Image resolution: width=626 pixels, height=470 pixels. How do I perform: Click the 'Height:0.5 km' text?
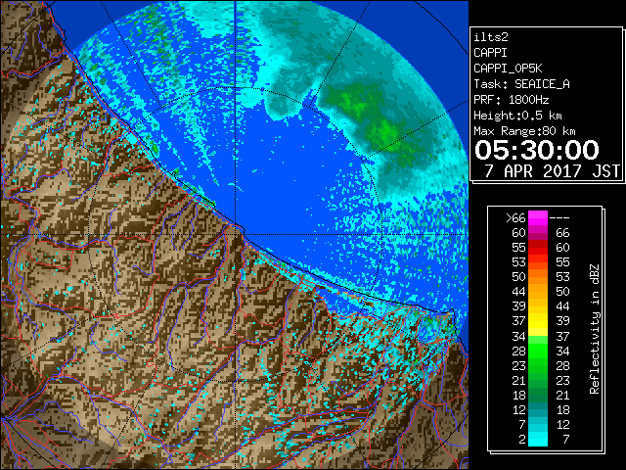(x=517, y=116)
